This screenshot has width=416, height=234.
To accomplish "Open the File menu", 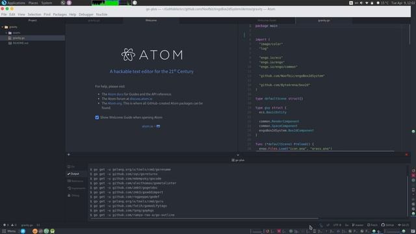I will click(4, 14).
